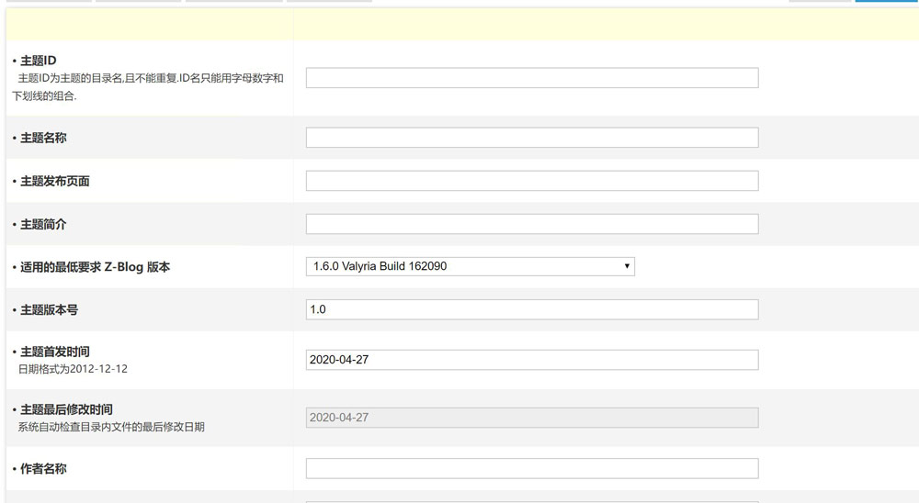The height and width of the screenshot is (503, 919).
Task: Click the yellow notice bar above the form
Action: point(459,25)
